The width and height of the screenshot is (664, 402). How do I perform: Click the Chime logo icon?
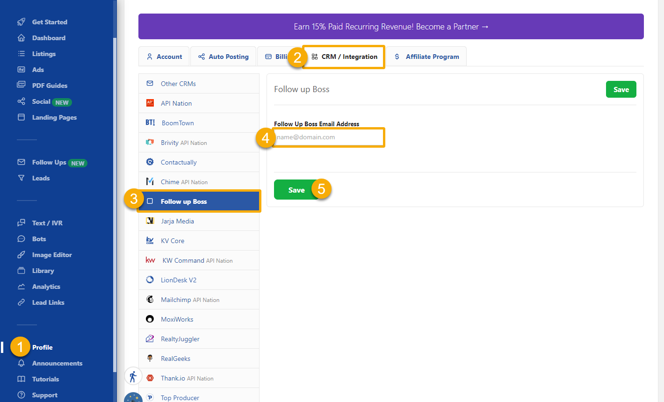coord(150,182)
